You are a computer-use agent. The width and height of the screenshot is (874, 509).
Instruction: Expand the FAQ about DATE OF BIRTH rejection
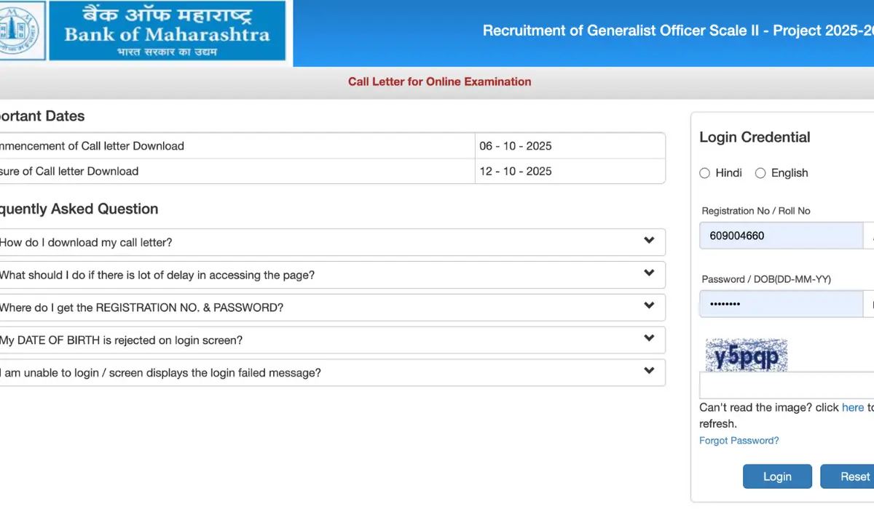333,340
